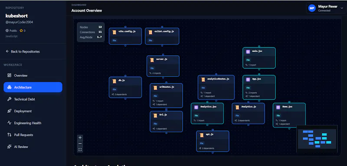The height and width of the screenshot is (166, 347).
Task: Click the React icon on main.jsx
Action: pos(248,52)
